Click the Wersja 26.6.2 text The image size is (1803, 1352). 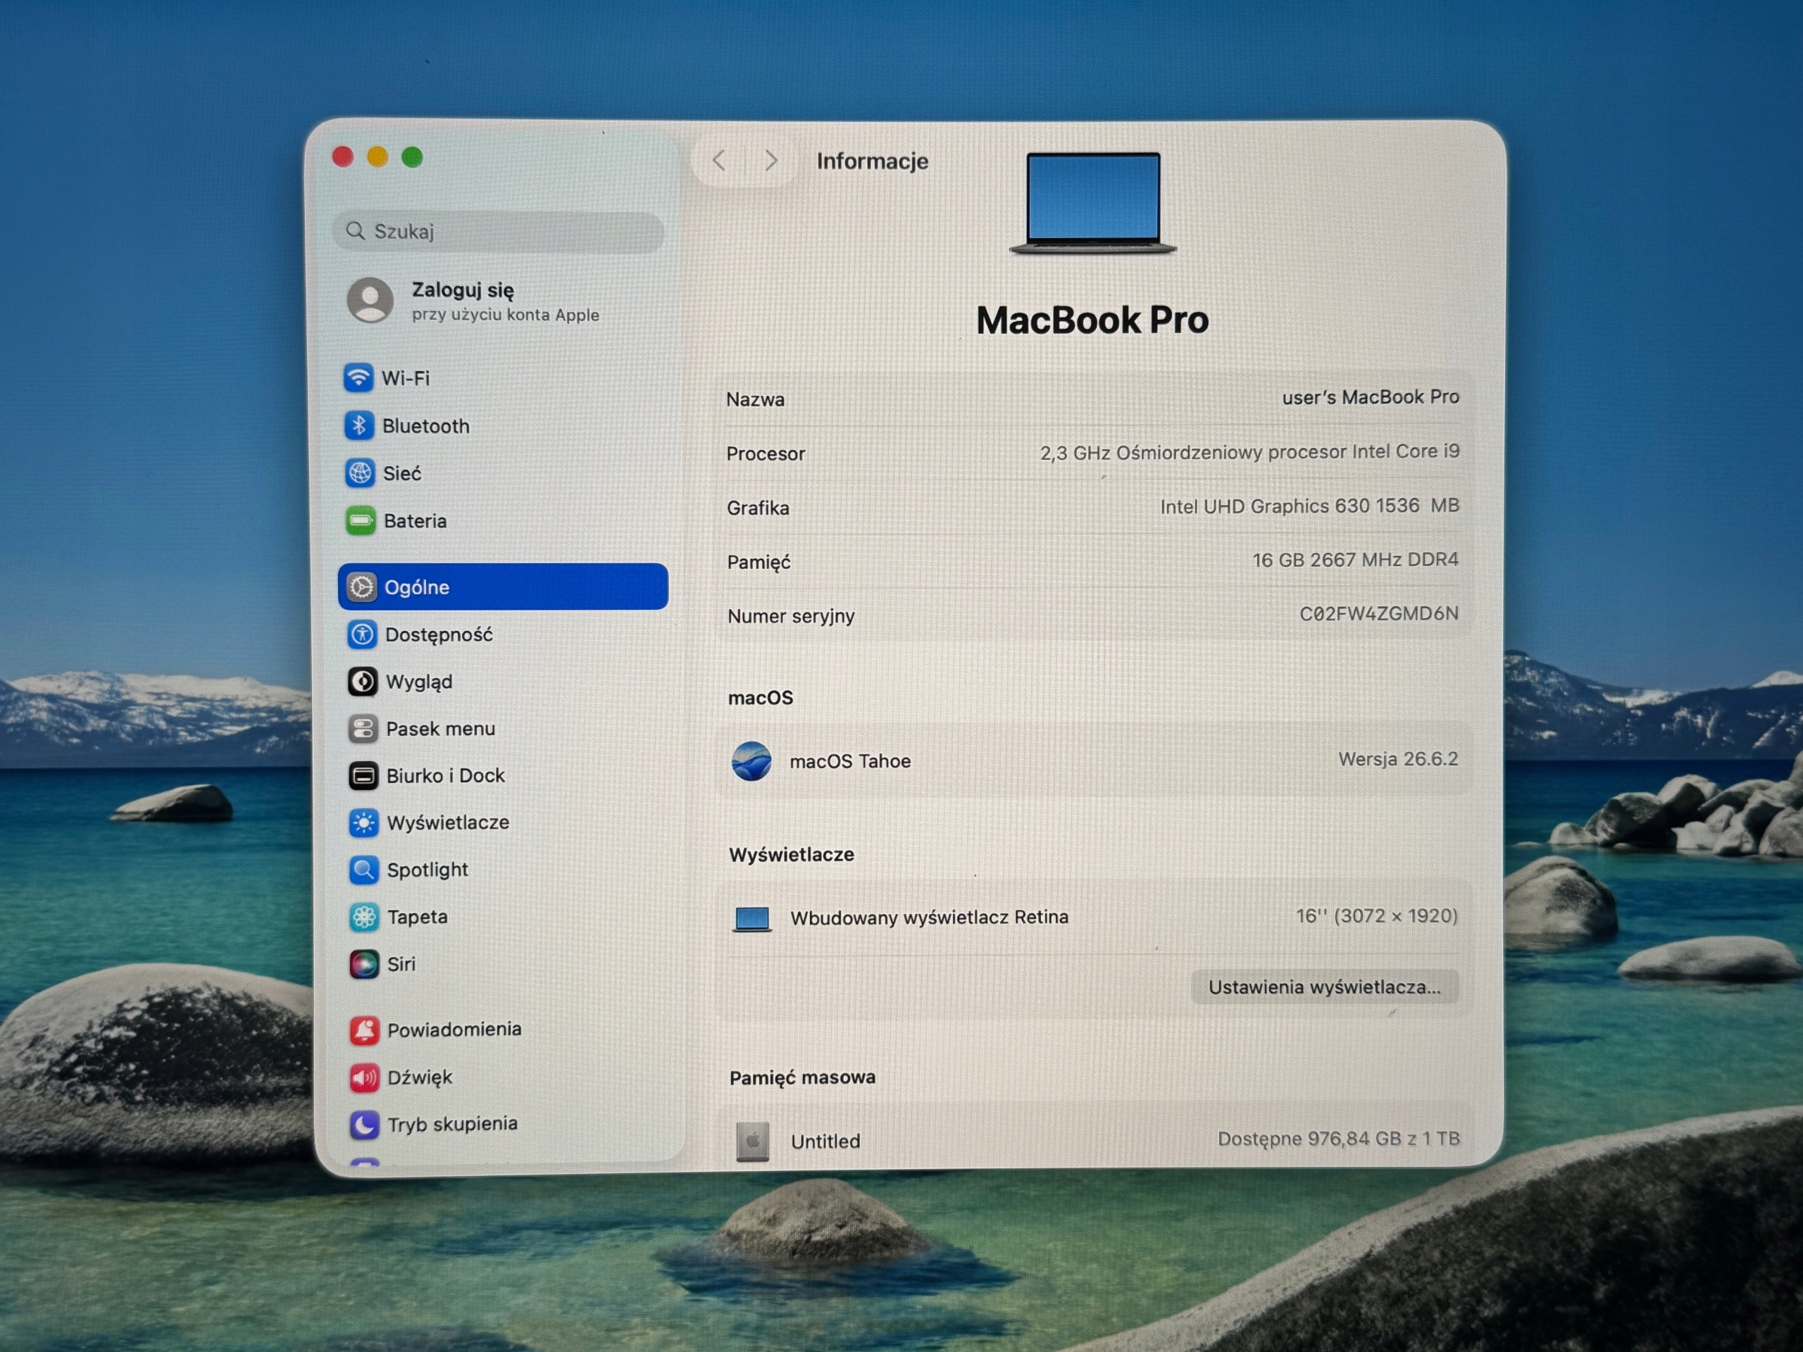point(1398,758)
